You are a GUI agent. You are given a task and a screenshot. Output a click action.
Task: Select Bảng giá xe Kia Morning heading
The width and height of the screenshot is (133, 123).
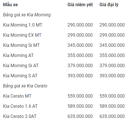coord(27,15)
